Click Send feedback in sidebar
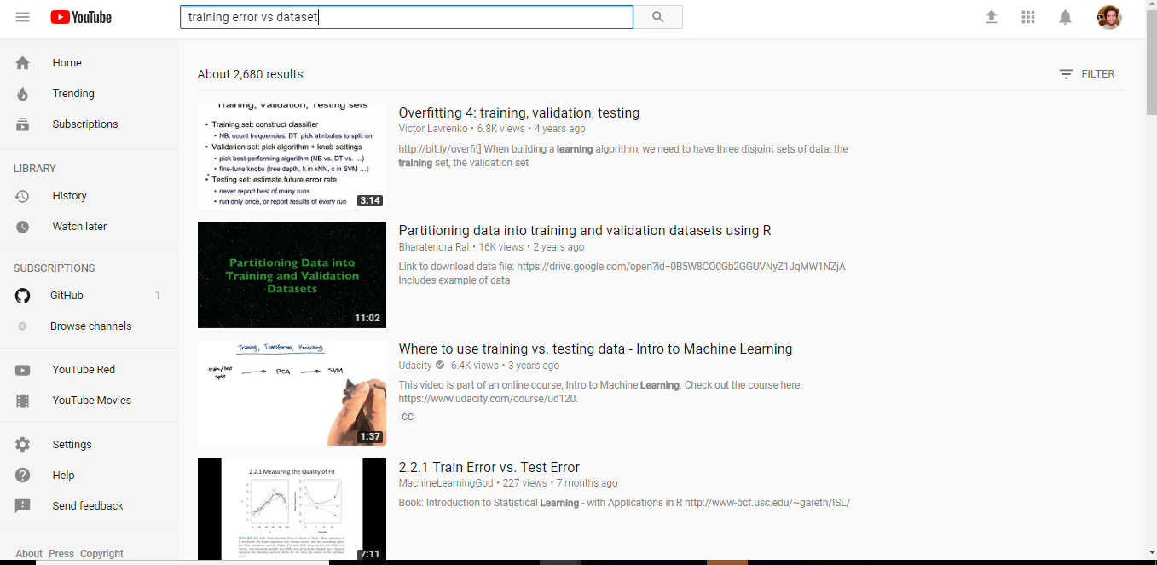 (89, 506)
